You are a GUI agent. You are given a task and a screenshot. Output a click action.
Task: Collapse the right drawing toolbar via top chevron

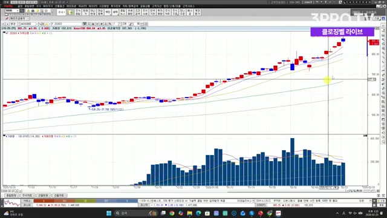[383, 25]
